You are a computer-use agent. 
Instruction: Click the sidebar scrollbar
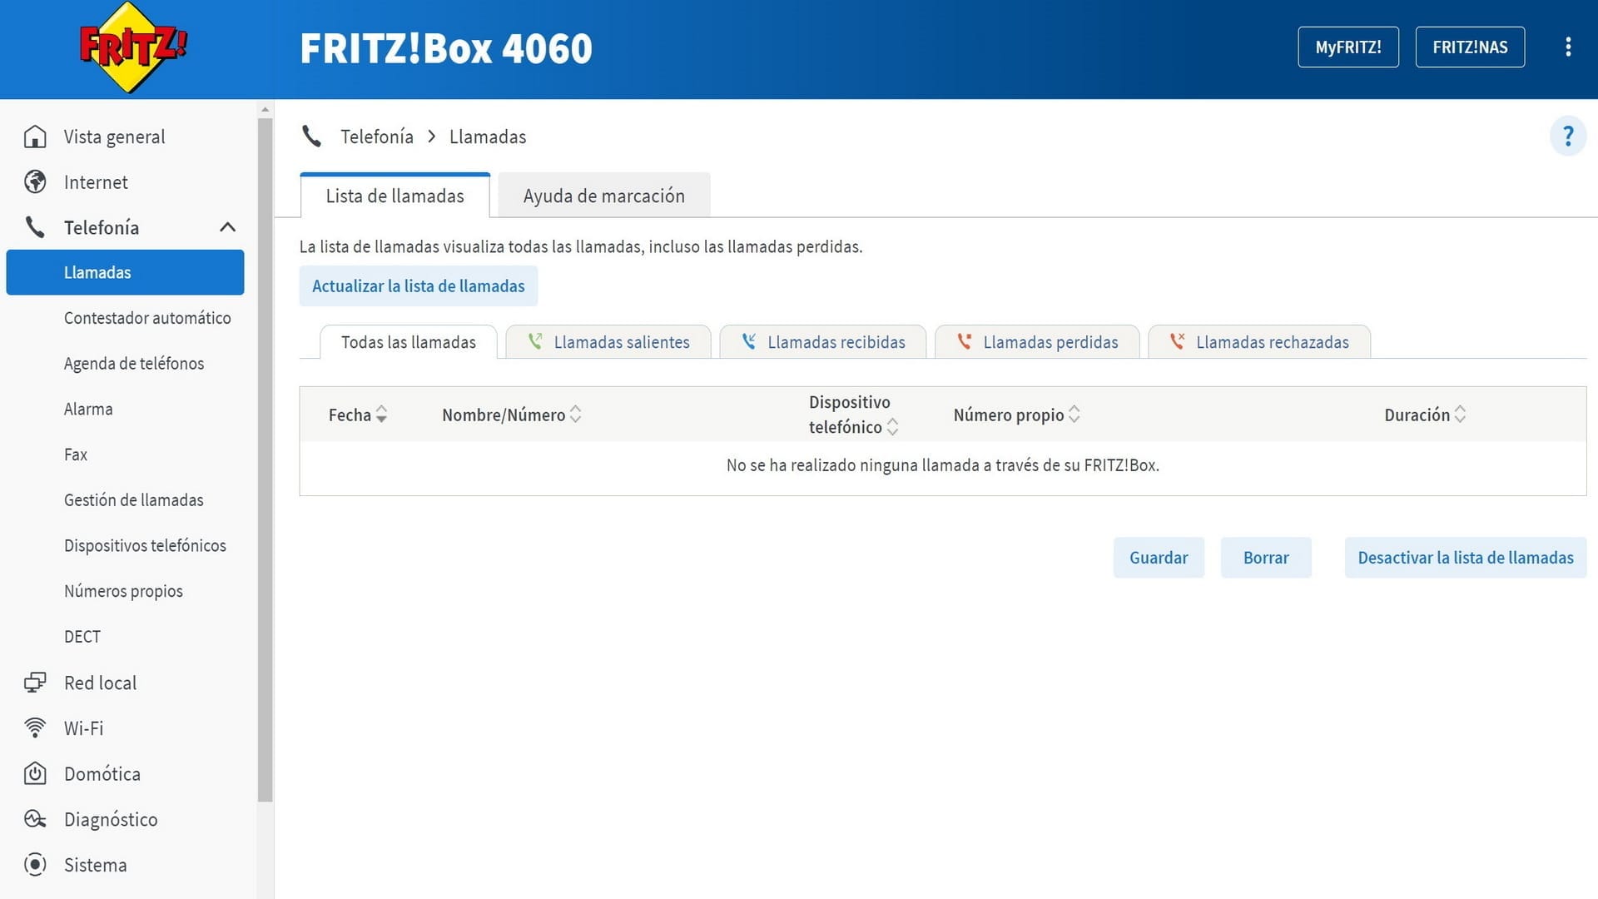(266, 459)
